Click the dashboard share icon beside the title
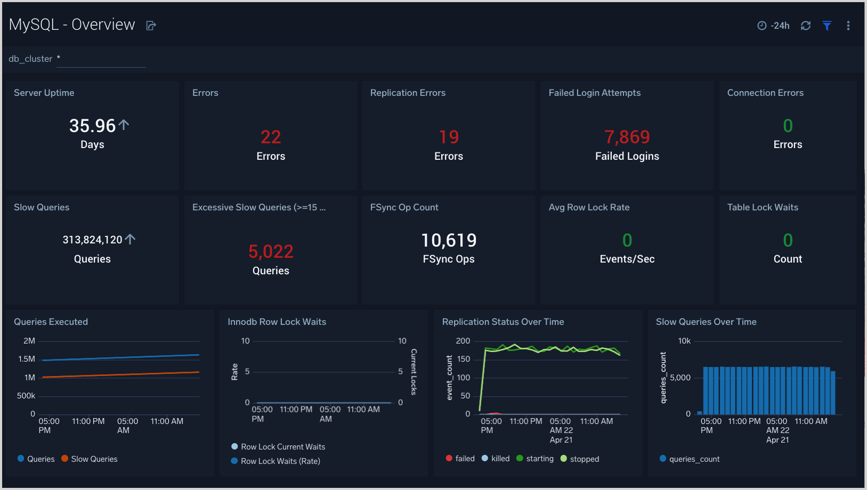 pyautogui.click(x=151, y=25)
